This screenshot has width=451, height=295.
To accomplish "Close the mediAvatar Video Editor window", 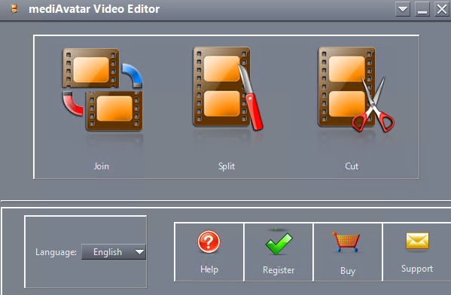I will 442,9.
